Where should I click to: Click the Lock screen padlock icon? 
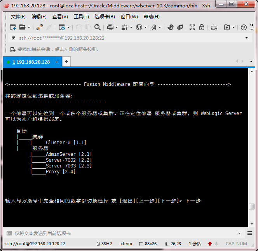202,27
